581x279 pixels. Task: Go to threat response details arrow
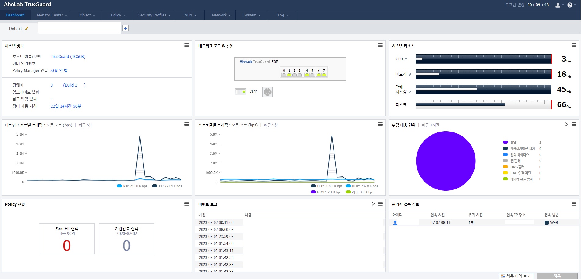click(567, 125)
